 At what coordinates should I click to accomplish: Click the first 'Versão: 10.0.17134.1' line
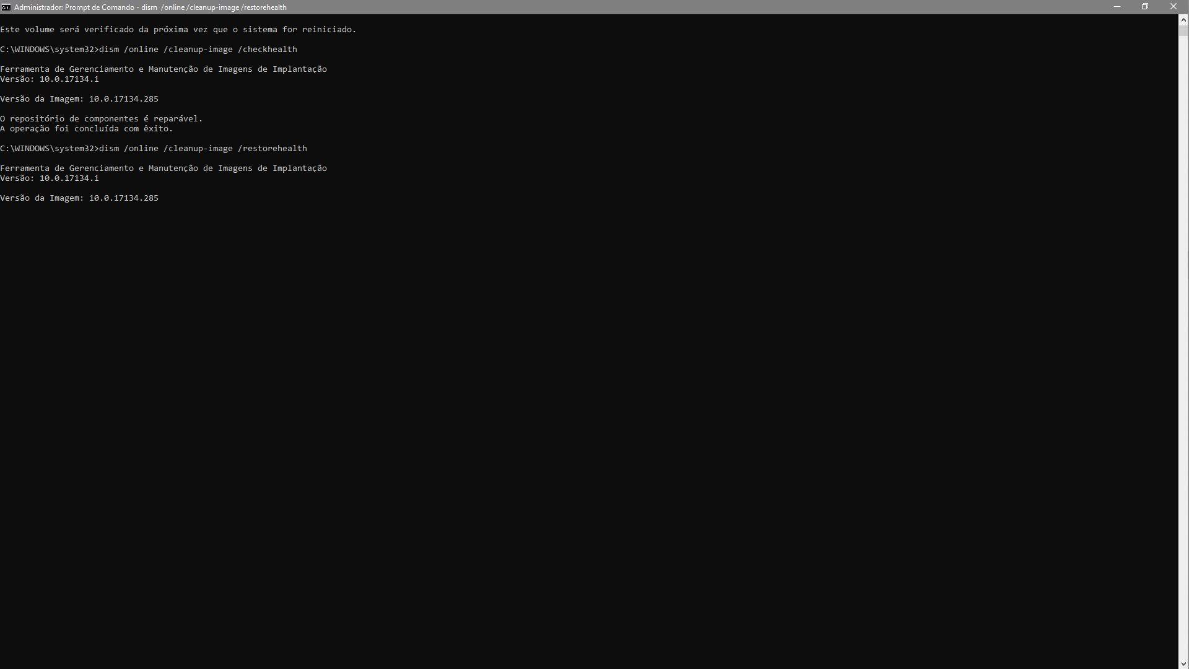(50, 79)
